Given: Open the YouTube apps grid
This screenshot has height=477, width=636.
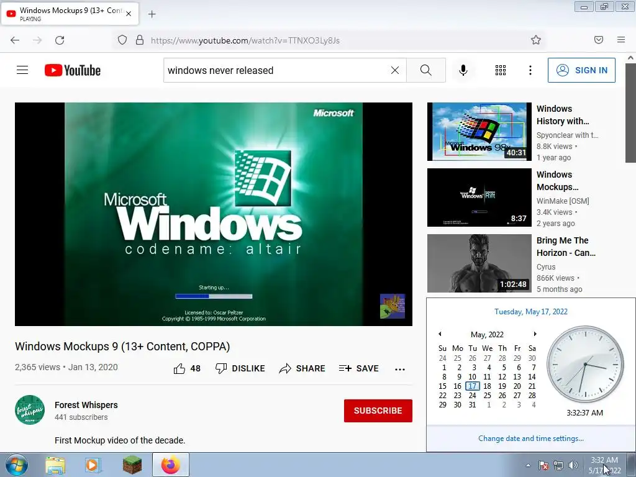Looking at the screenshot, I should pos(501,70).
